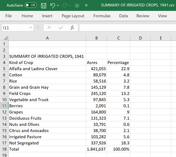The width and height of the screenshot is (176, 157).
Task: Select 'Vegetable and Truck' cell
Action: click(47, 100)
